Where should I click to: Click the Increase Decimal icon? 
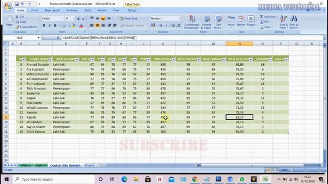(173, 26)
